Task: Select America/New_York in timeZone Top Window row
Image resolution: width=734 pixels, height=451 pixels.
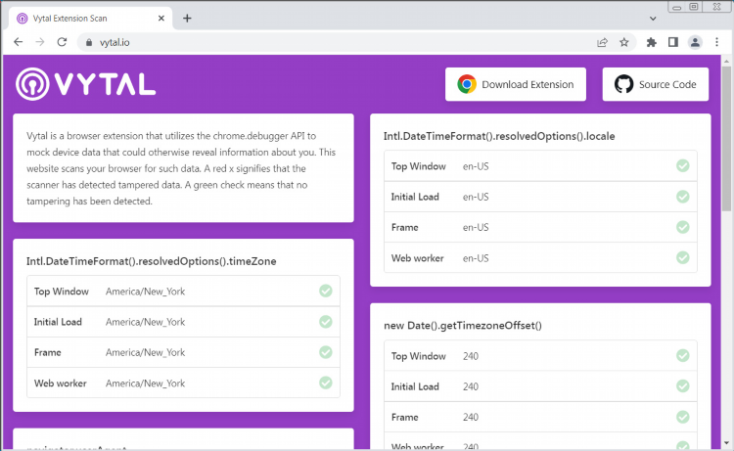Action: click(x=145, y=292)
